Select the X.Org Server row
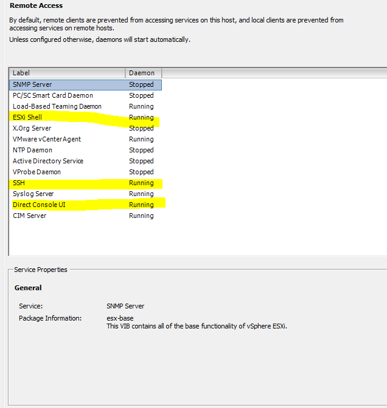This screenshot has width=387, height=408. click(x=86, y=128)
